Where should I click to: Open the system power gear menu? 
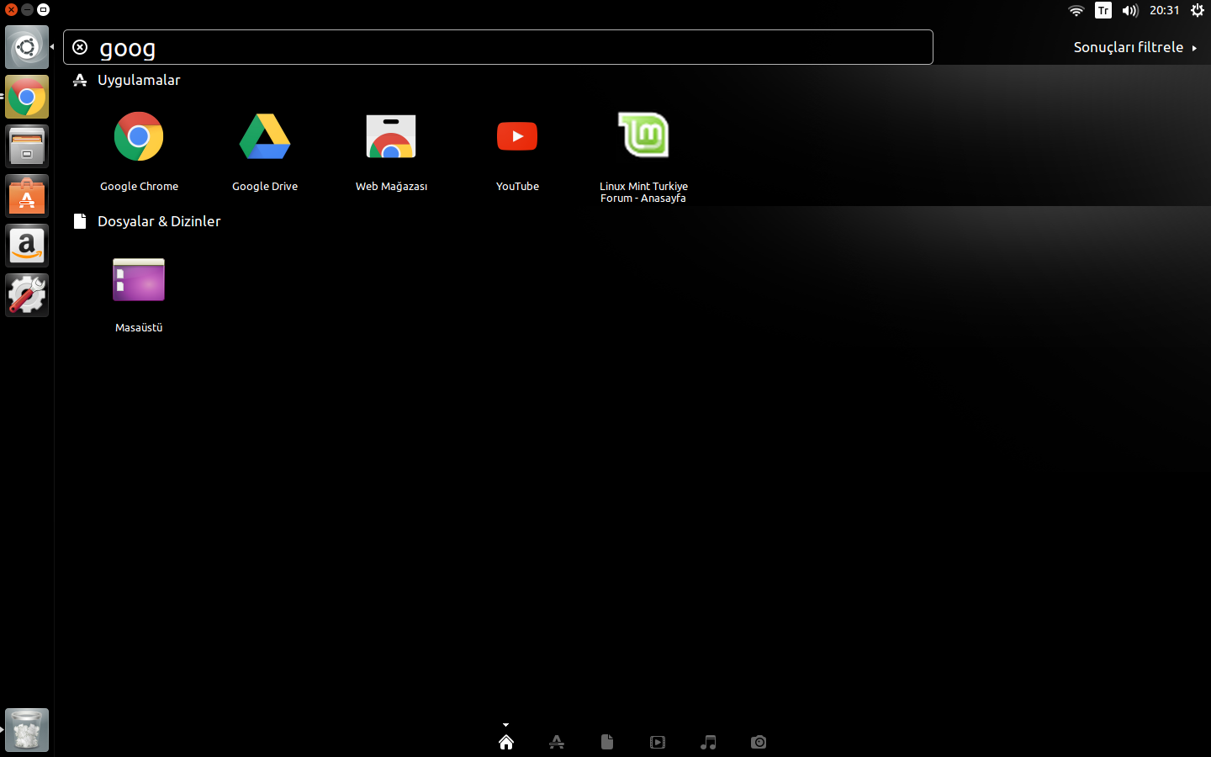(1198, 10)
